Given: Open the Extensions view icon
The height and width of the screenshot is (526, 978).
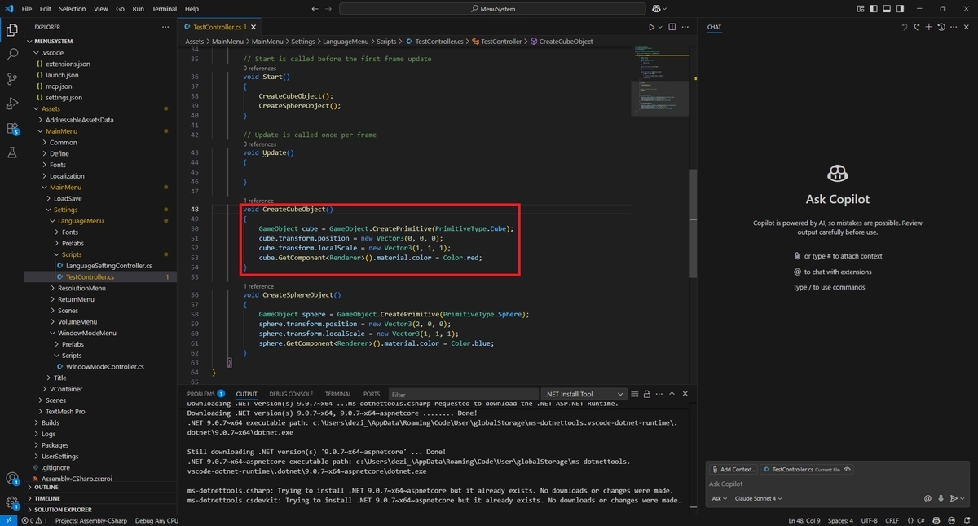Looking at the screenshot, I should point(12,128).
